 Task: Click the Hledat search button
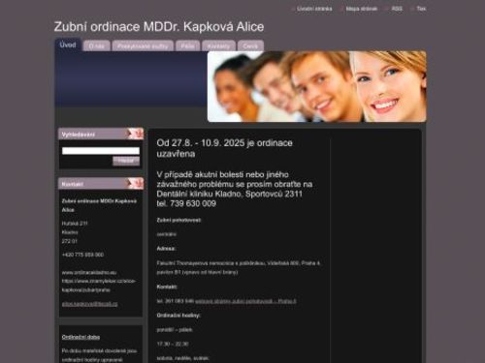pyautogui.click(x=126, y=161)
